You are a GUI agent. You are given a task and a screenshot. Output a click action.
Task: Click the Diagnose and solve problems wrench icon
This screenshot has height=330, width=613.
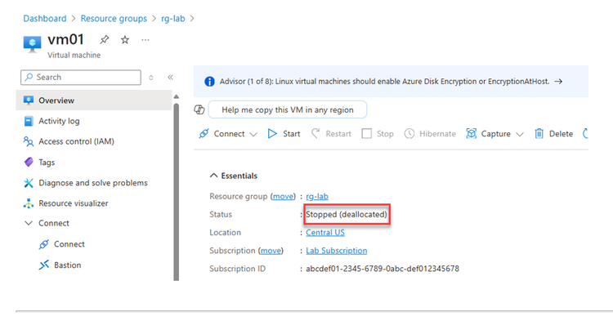pyautogui.click(x=28, y=183)
